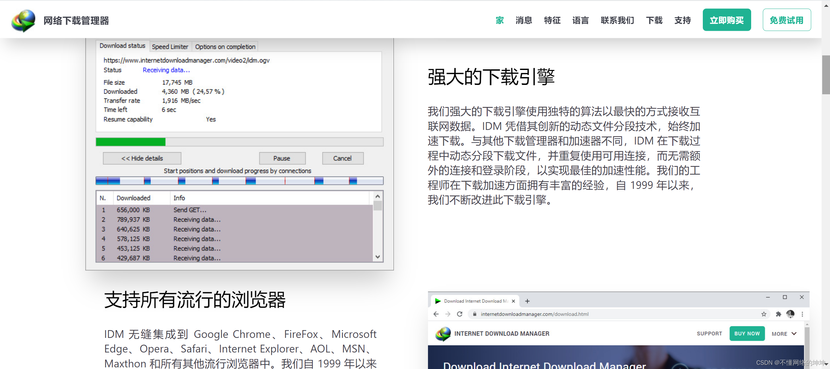Select connection row 640,625 KB
Viewport: 830px width, 369px height.
coord(235,229)
